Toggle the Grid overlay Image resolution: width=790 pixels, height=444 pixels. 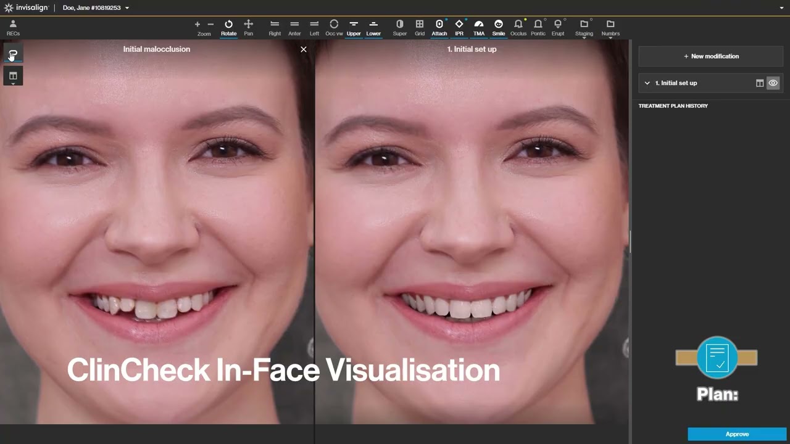click(420, 28)
